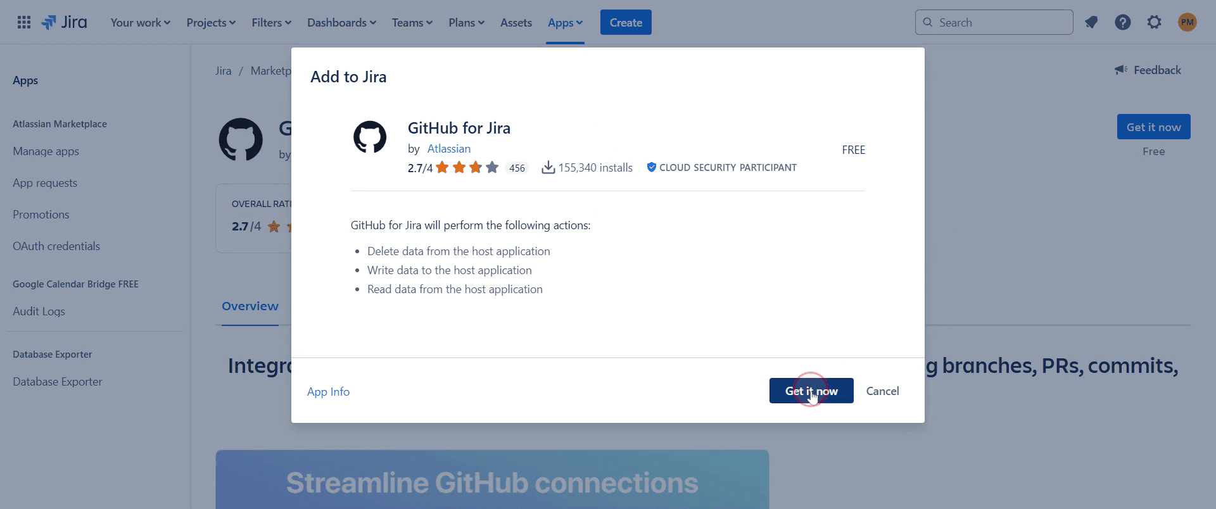Expand the Plans dropdown

[466, 22]
